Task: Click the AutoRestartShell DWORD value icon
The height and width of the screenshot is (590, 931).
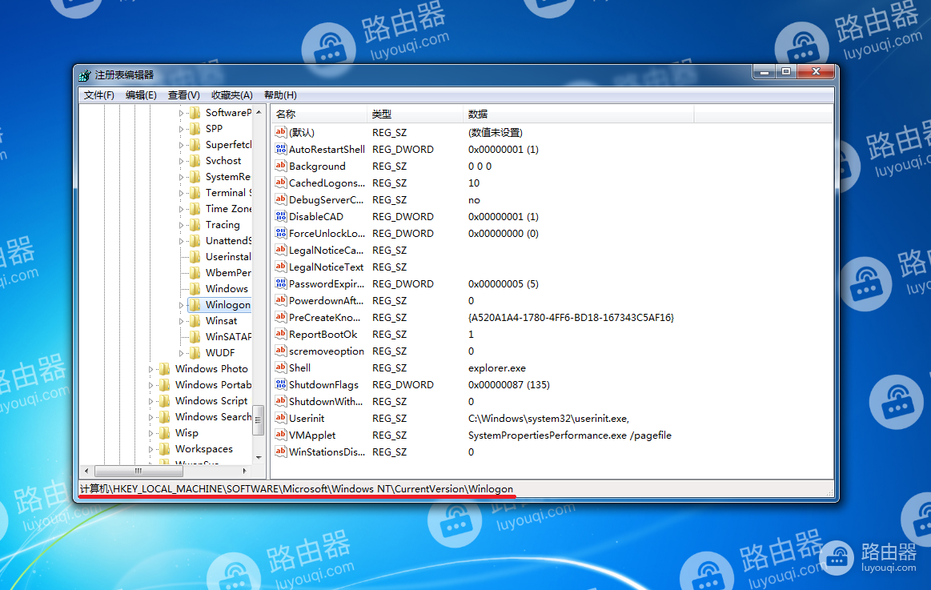Action: (281, 149)
